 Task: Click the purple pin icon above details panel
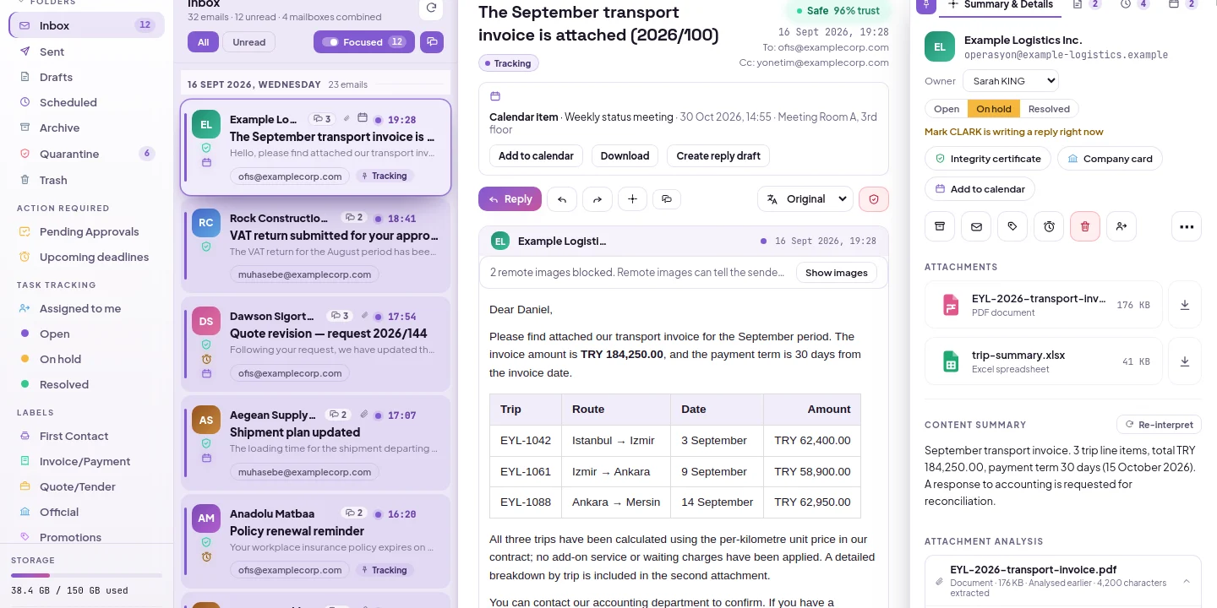925,5
